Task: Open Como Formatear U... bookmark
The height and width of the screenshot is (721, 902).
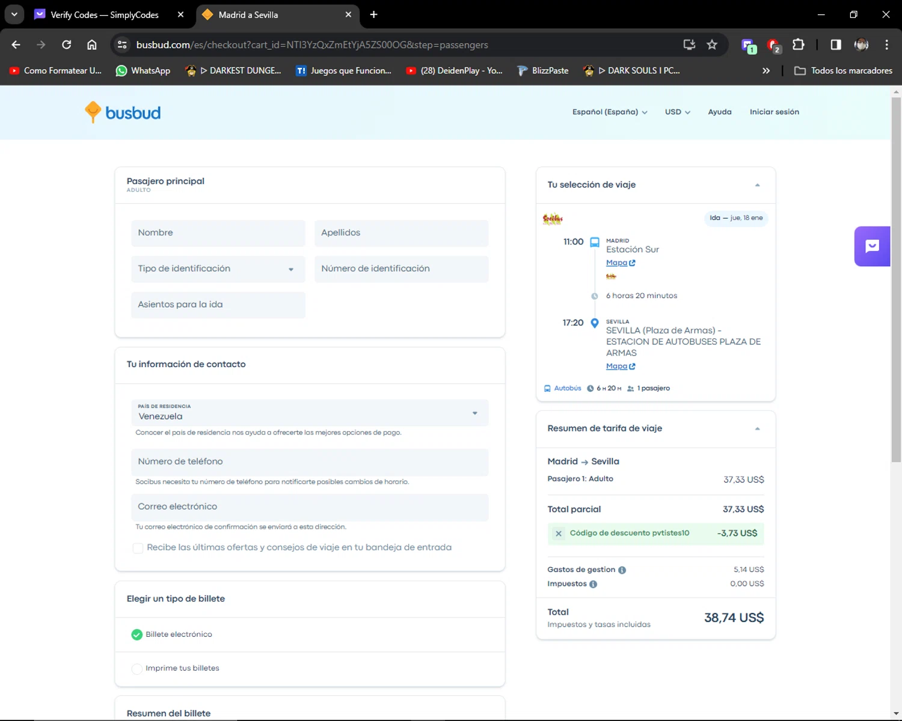Action: click(x=56, y=70)
